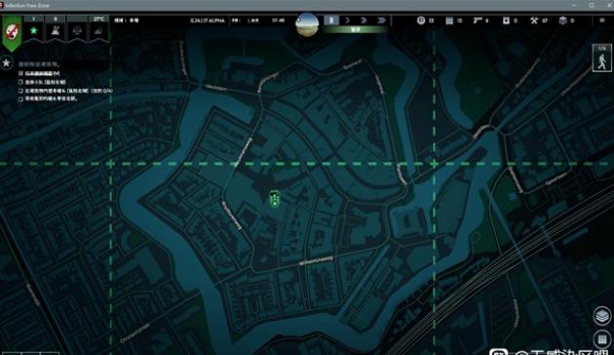The height and width of the screenshot is (355, 614).
Task: Click the food resource icon
Action: [421, 20]
